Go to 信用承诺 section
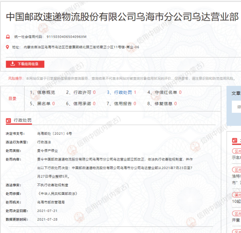This screenshot has height=233, width=241. coord(81,104)
